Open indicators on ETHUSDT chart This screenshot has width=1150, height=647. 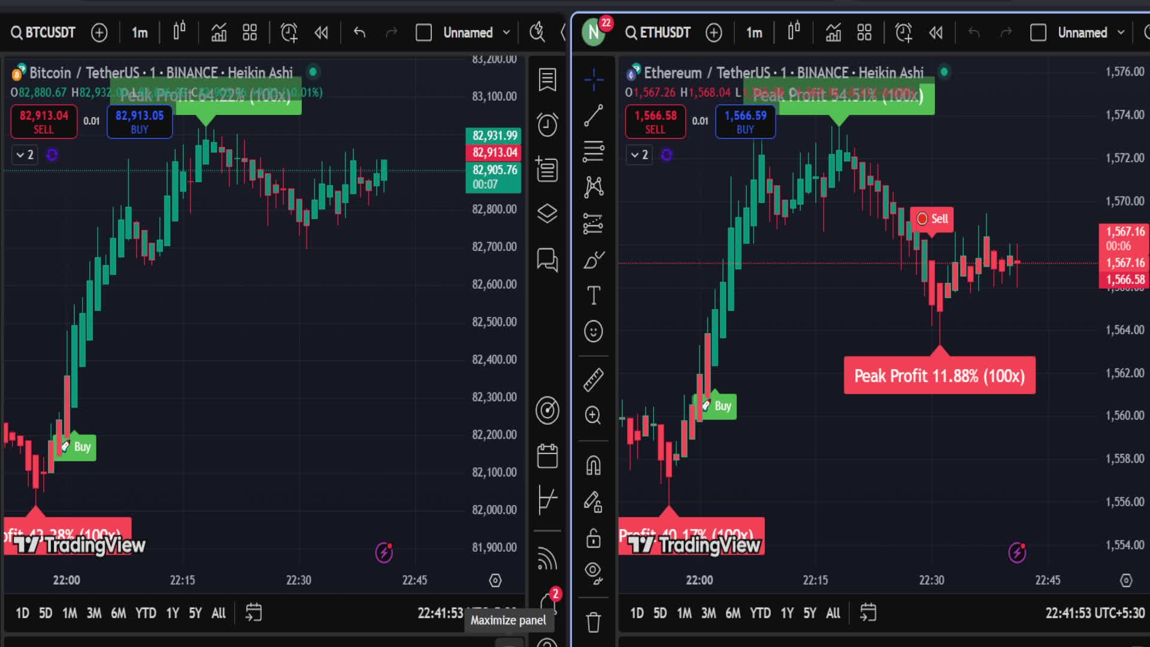833,32
